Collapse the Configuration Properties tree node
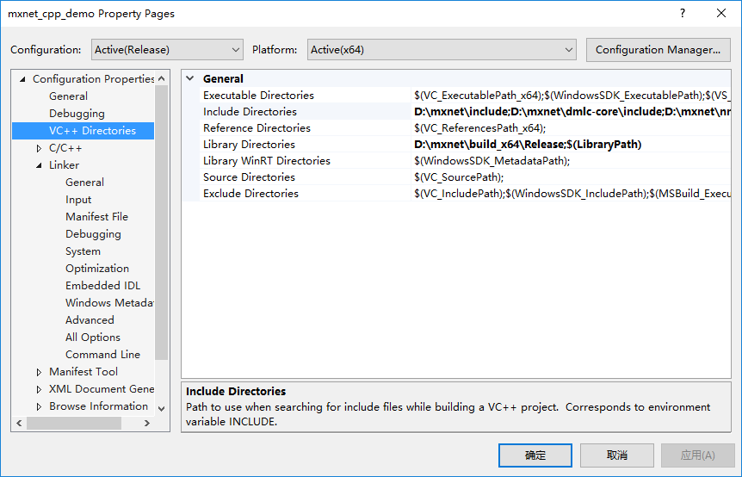Screen dimensions: 742x477 click(x=22, y=79)
